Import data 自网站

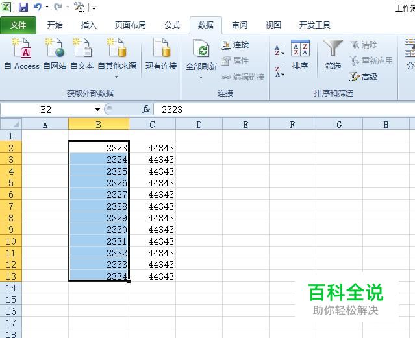[55, 54]
